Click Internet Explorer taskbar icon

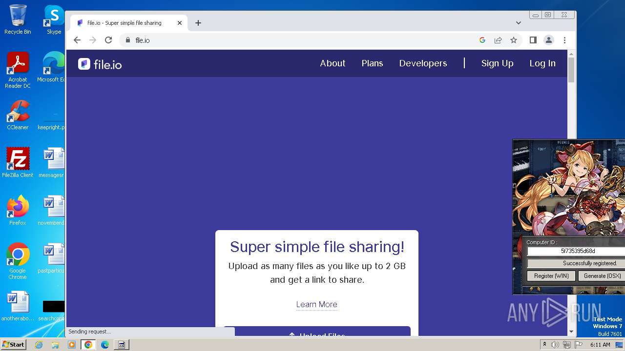[x=39, y=345]
